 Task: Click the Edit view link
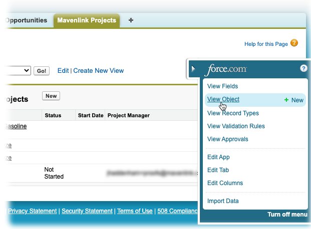[63, 70]
